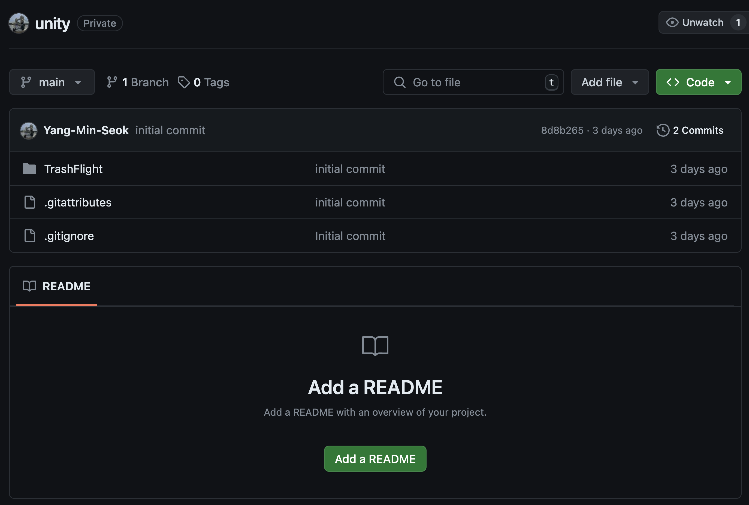749x505 pixels.
Task: Open the TrashFlight folder name link
Action: [x=73, y=169]
